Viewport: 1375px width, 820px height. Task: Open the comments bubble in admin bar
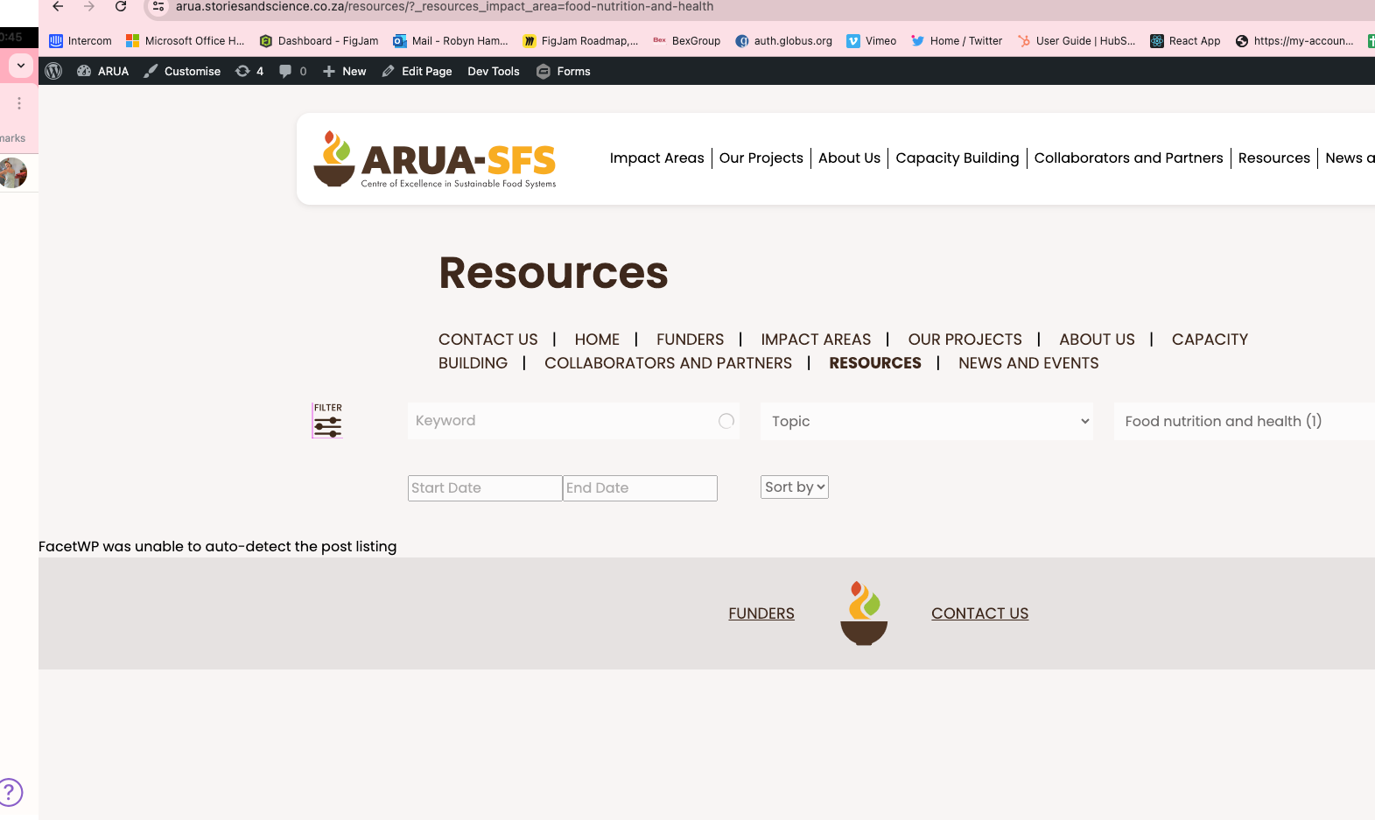(292, 71)
